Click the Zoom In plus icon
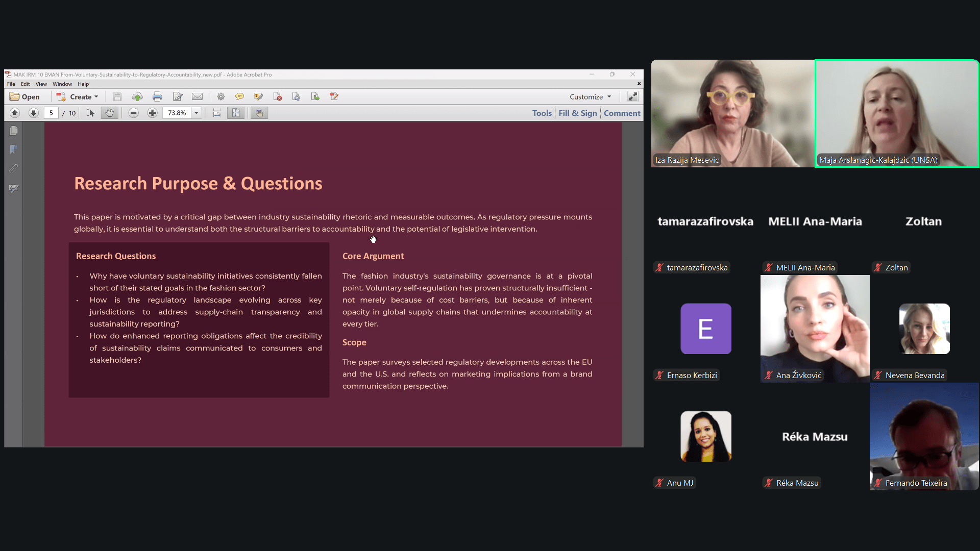Image resolution: width=980 pixels, height=551 pixels. point(152,113)
